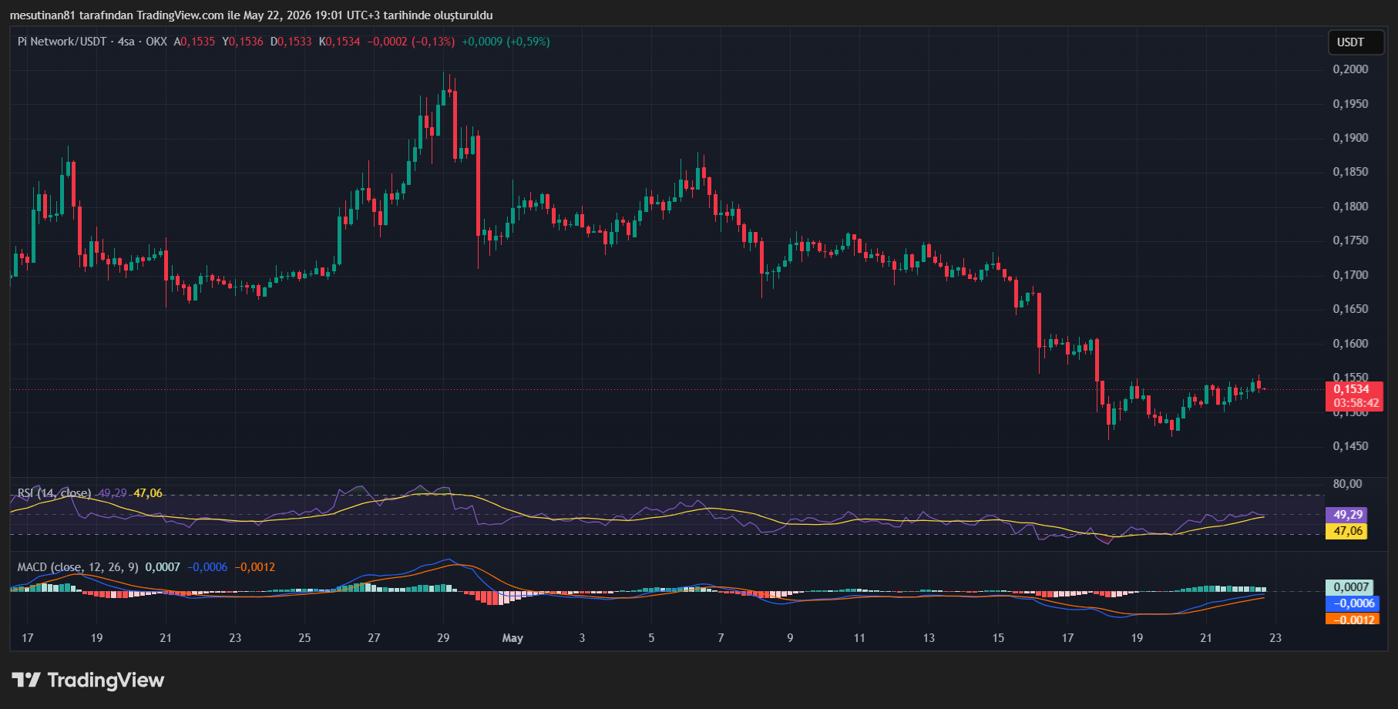The image size is (1398, 709).
Task: Click the close value K0,1534 in legend
Action: 340,42
